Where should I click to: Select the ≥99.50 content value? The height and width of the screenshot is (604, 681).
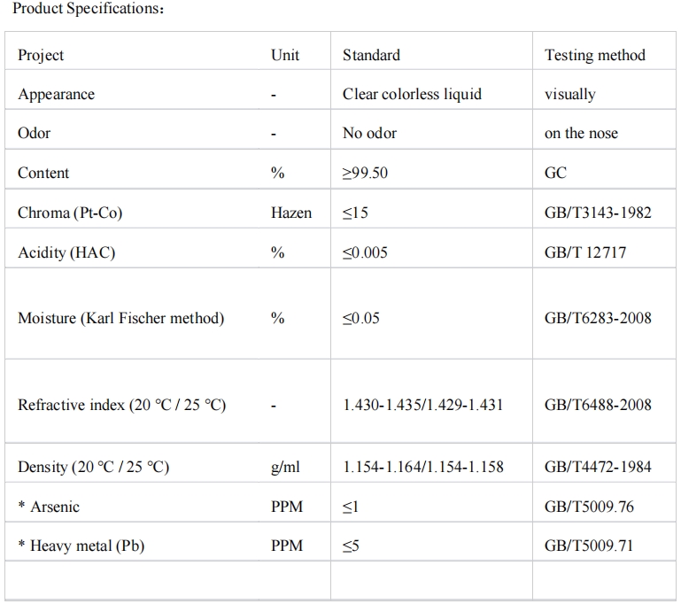(365, 173)
